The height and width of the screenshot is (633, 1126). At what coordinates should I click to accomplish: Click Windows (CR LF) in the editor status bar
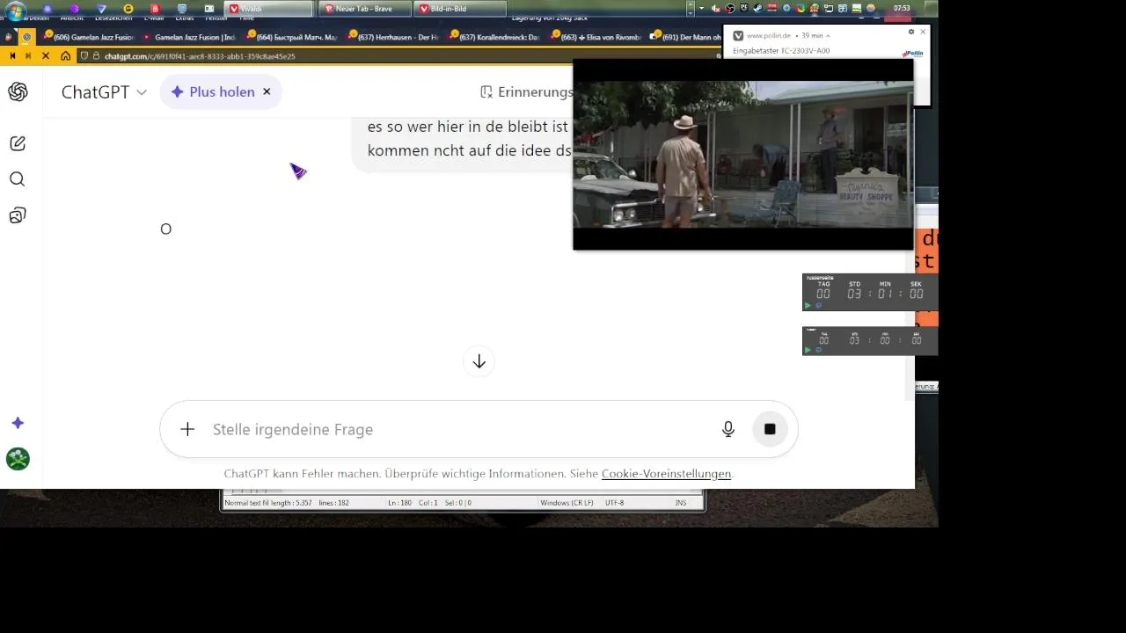[x=567, y=503]
